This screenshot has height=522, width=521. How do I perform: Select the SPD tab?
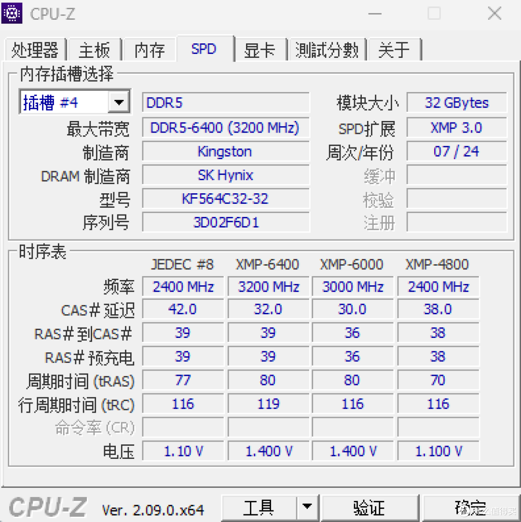(x=204, y=49)
